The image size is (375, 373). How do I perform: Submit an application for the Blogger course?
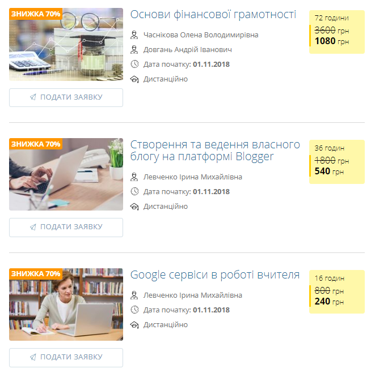tap(66, 228)
